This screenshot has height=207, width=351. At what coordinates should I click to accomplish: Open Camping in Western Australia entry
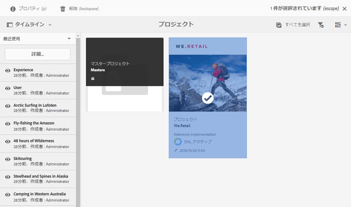(x=37, y=197)
